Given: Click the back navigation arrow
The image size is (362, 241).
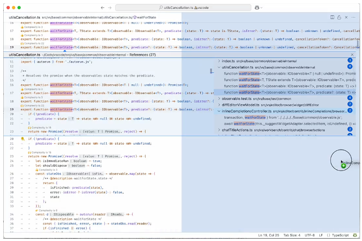Looking at the screenshot, I should click(102, 8).
